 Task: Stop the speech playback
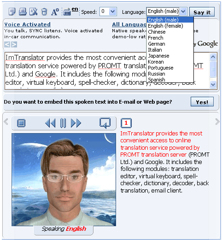pos(21,123)
